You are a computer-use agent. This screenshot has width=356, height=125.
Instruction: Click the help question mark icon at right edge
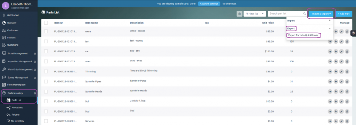(353, 33)
